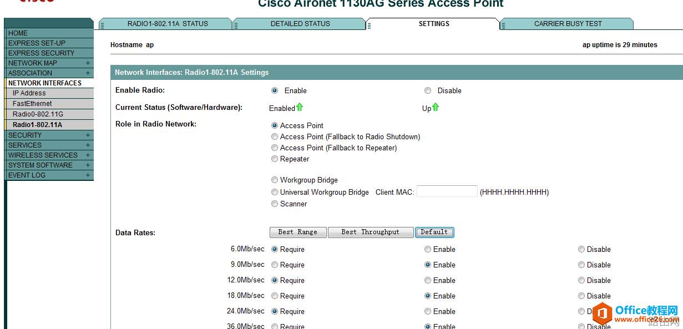
Task: Expand SECURITY plus sign
Action: click(88, 135)
